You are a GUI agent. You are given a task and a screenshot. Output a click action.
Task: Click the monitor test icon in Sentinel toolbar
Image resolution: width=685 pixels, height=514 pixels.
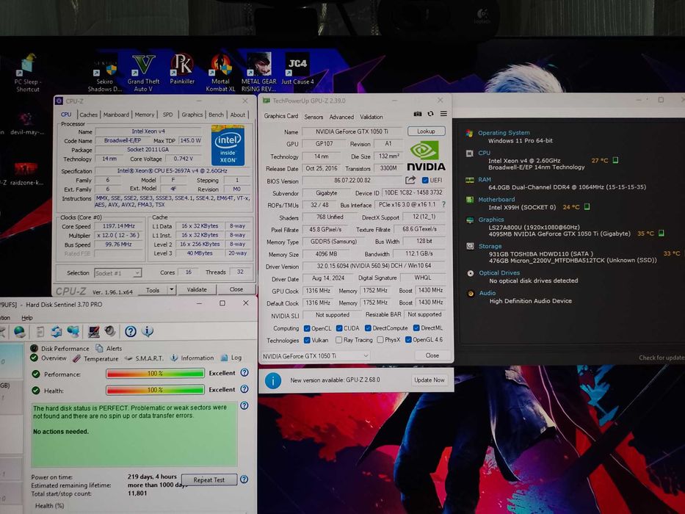(93, 332)
